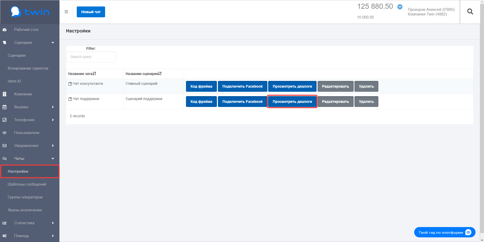Click the 125 880.50 balance

(x=375, y=6)
